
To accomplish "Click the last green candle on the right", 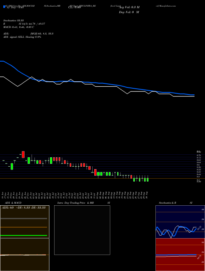I will pos(147,180).
